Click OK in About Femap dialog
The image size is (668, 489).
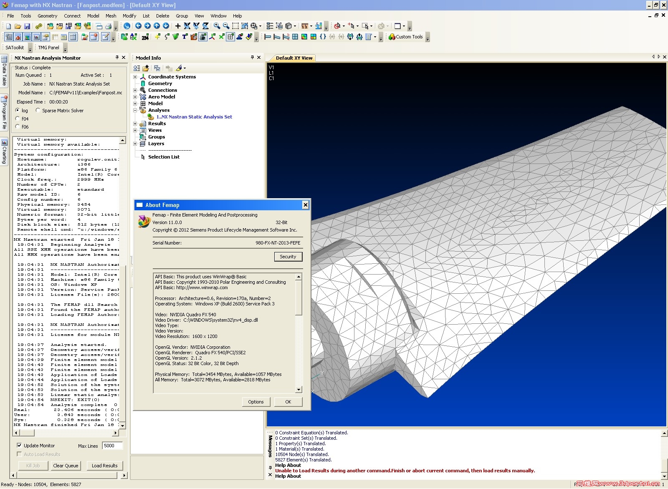288,402
